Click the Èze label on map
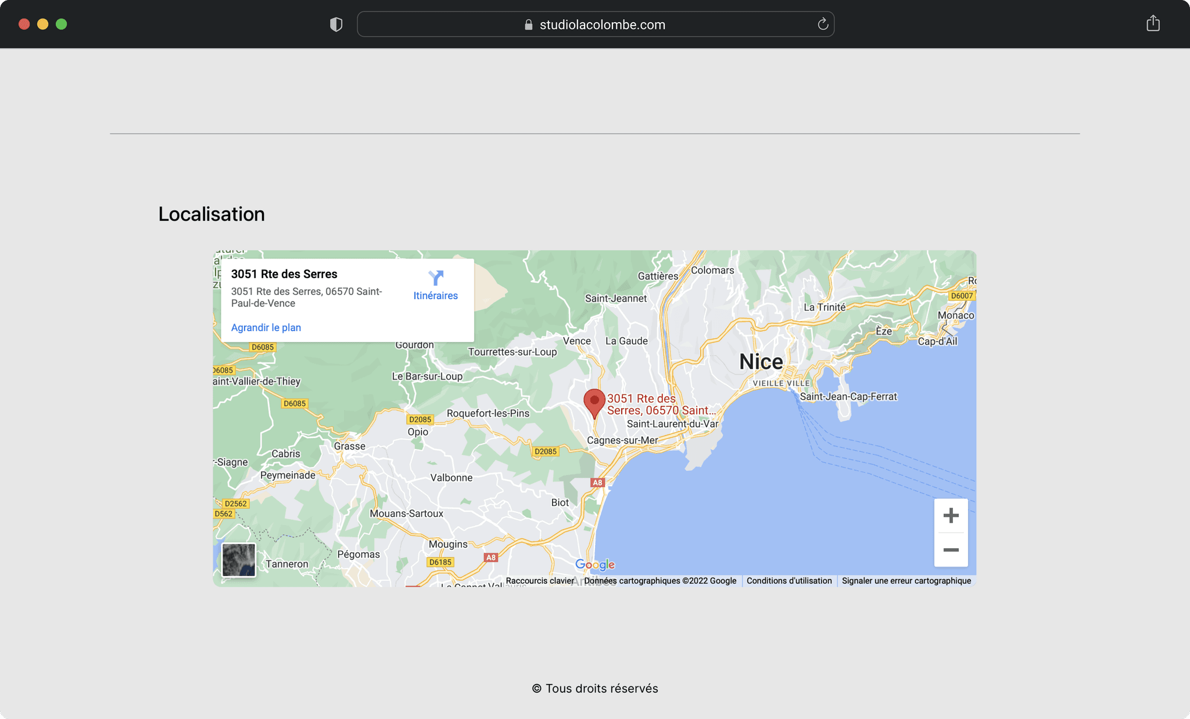 884,331
